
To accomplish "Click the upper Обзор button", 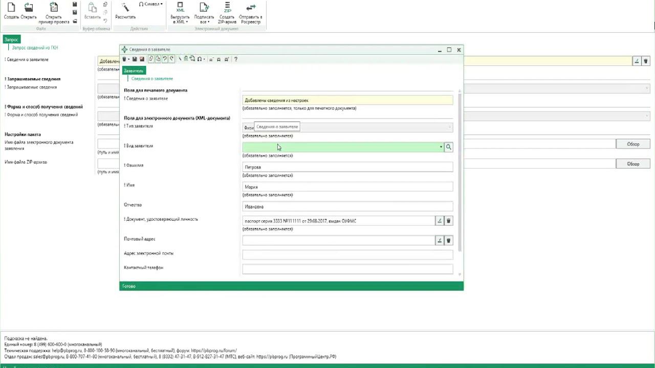I will (633, 144).
